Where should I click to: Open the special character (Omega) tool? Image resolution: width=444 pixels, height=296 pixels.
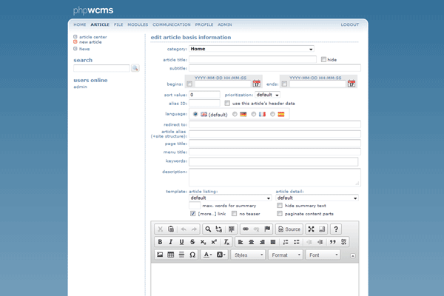(x=192, y=255)
